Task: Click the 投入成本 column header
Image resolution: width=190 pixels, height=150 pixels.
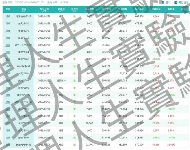Action: pyautogui.click(x=139, y=9)
